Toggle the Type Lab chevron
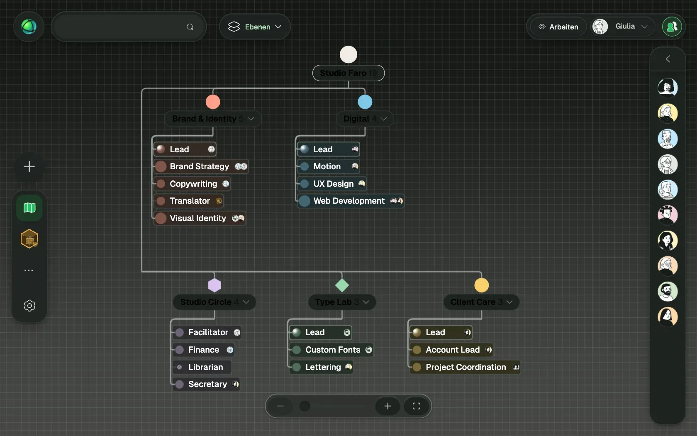This screenshot has width=697, height=436. click(x=366, y=302)
